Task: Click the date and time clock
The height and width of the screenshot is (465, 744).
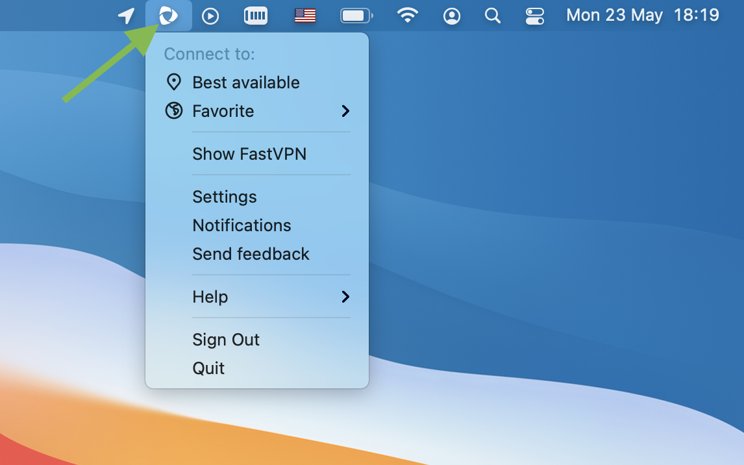Action: (643, 15)
